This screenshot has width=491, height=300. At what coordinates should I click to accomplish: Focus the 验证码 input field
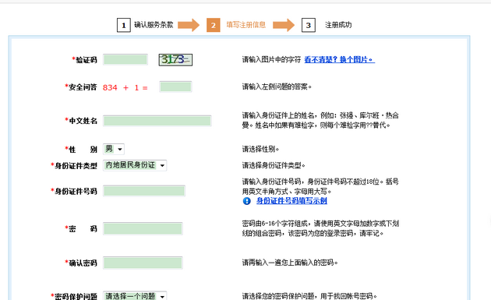125,59
